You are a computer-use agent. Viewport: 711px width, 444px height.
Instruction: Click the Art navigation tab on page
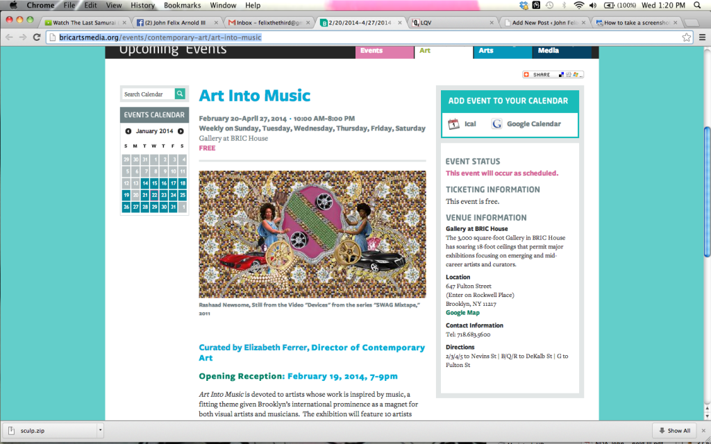444,51
